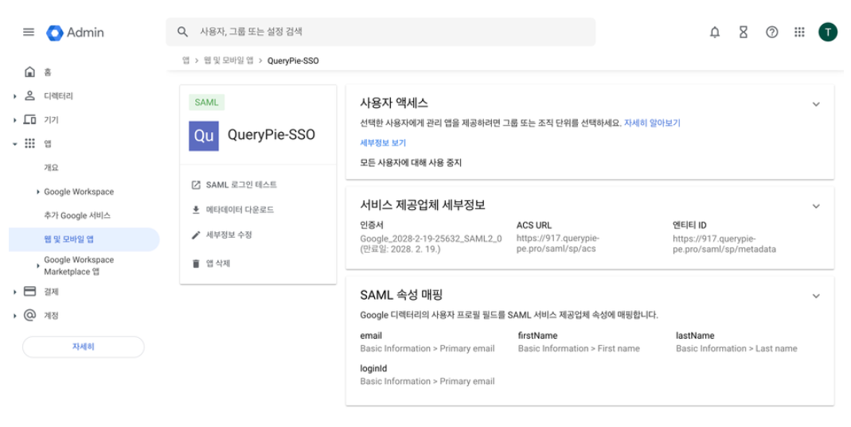Click the apps grid icon in sidebar
Viewport: 851px width, 427px height.
click(x=29, y=143)
